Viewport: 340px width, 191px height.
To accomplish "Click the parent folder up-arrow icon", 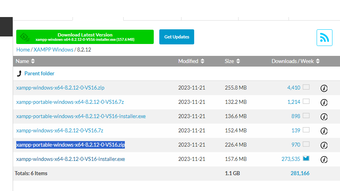I will [x=19, y=73].
